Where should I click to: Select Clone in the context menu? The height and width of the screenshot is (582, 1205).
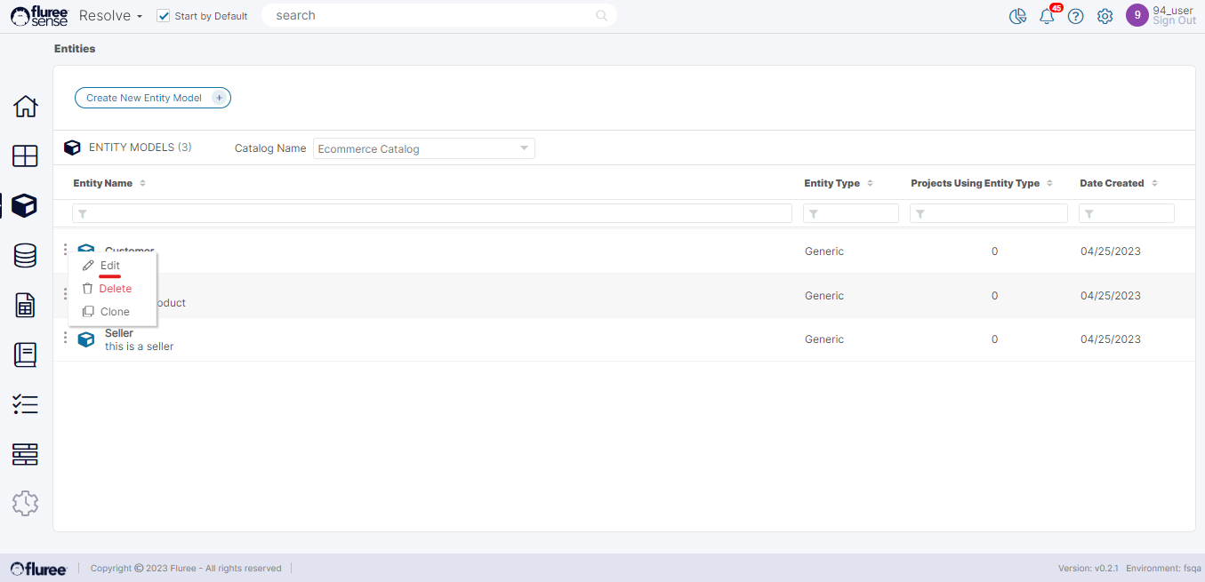tap(115, 312)
